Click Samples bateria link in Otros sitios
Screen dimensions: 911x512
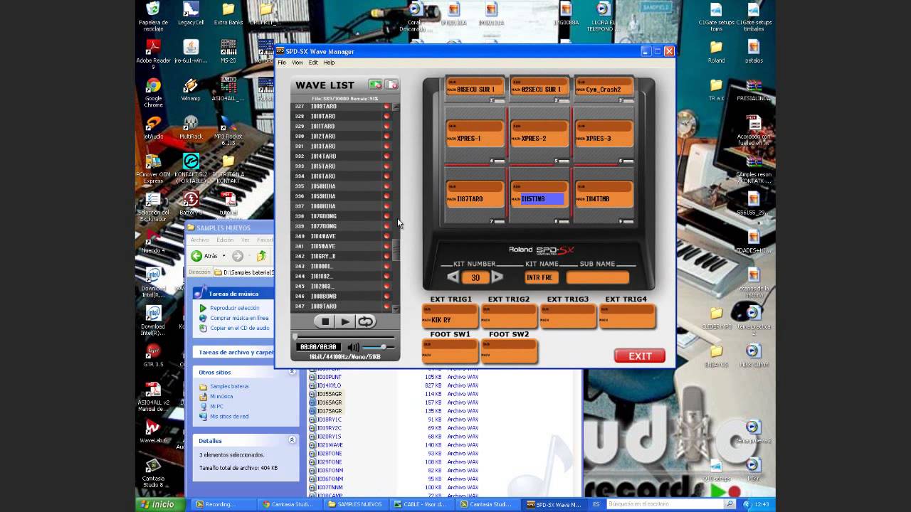(229, 386)
